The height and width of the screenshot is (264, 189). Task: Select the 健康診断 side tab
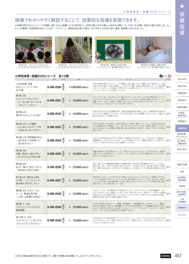(182, 93)
